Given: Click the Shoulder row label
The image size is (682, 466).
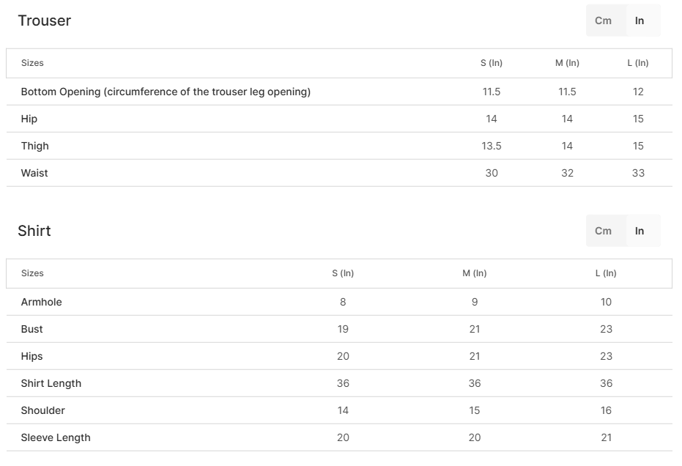Looking at the screenshot, I should 42,410.
